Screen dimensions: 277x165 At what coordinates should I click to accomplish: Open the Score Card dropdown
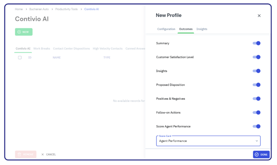pos(208,141)
